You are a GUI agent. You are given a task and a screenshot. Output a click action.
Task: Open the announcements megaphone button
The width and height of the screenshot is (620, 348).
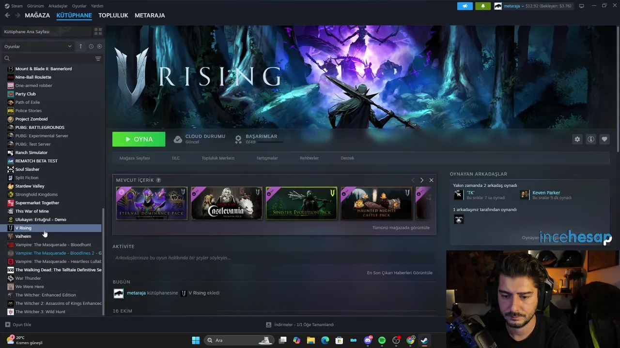point(465,6)
